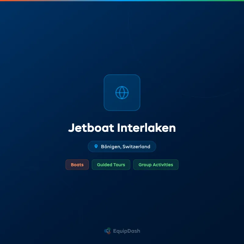Select the Guided Tours tag

point(111,165)
